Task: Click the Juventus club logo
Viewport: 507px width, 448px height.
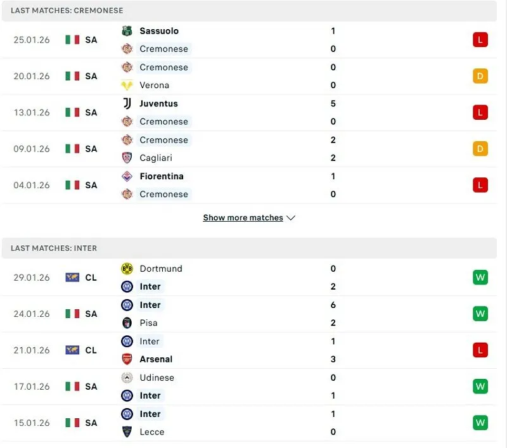Action: point(127,103)
